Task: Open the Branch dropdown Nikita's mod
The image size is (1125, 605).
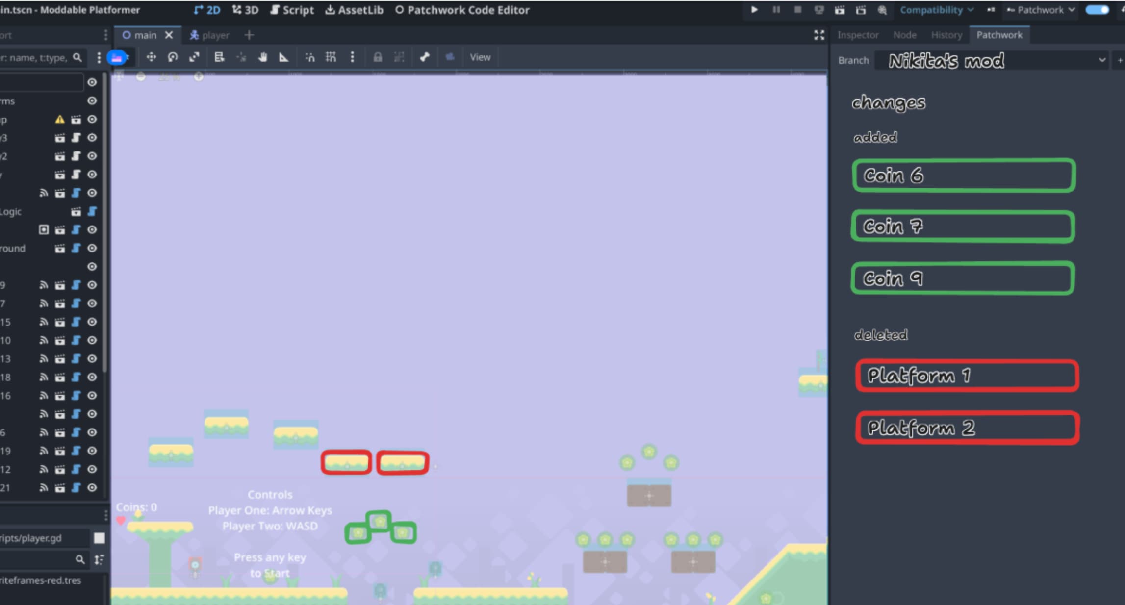Action: pyautogui.click(x=992, y=60)
